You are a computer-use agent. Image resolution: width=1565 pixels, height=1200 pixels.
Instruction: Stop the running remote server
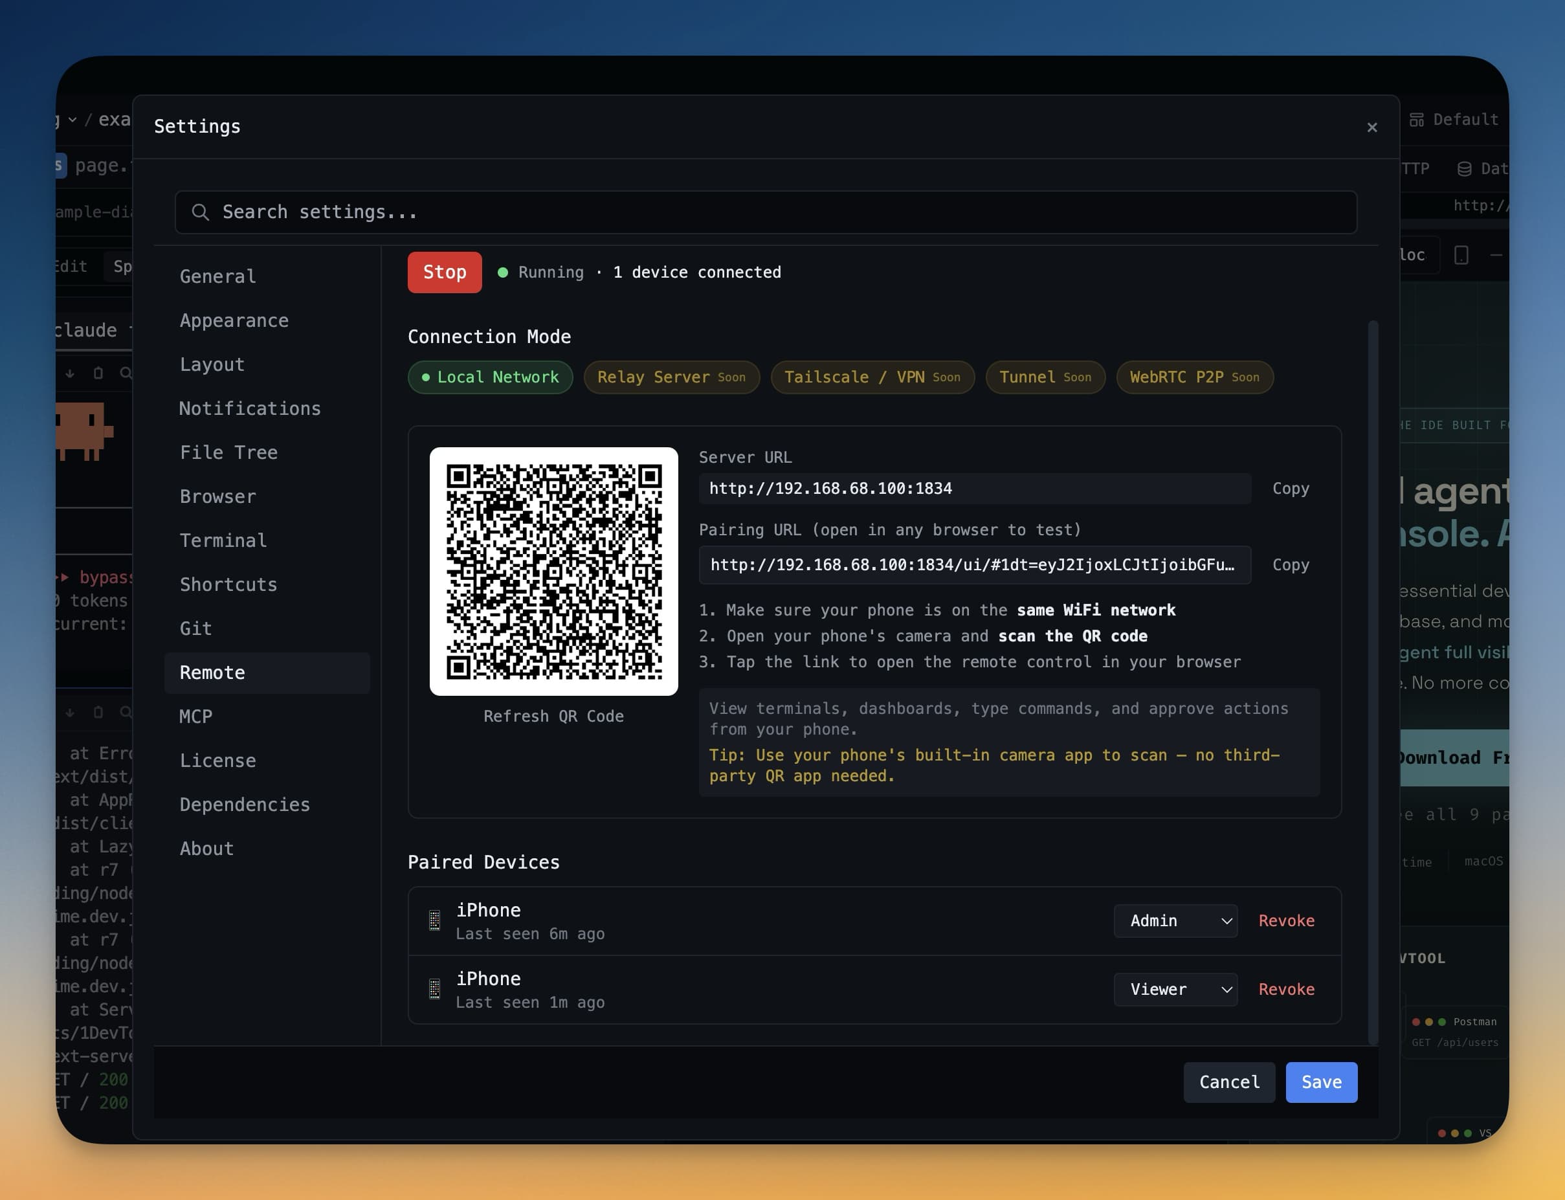coord(444,272)
